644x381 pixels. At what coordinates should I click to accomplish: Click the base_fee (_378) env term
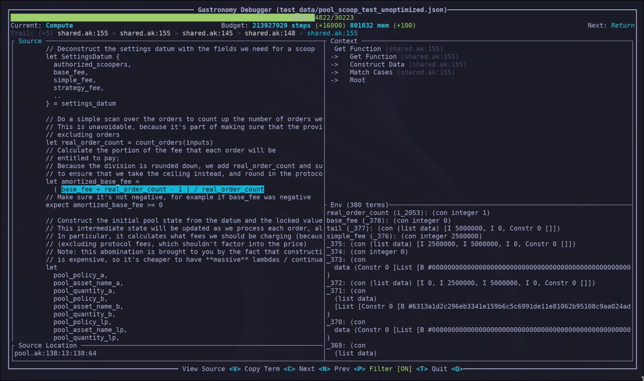[389, 220]
